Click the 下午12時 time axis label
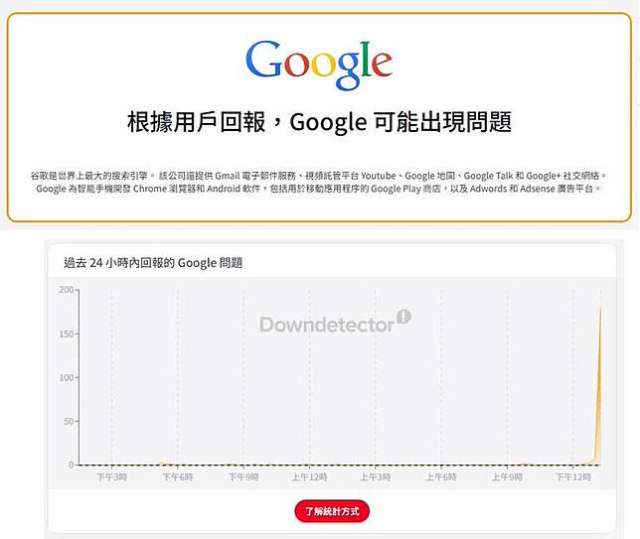The width and height of the screenshot is (640, 539). (573, 477)
